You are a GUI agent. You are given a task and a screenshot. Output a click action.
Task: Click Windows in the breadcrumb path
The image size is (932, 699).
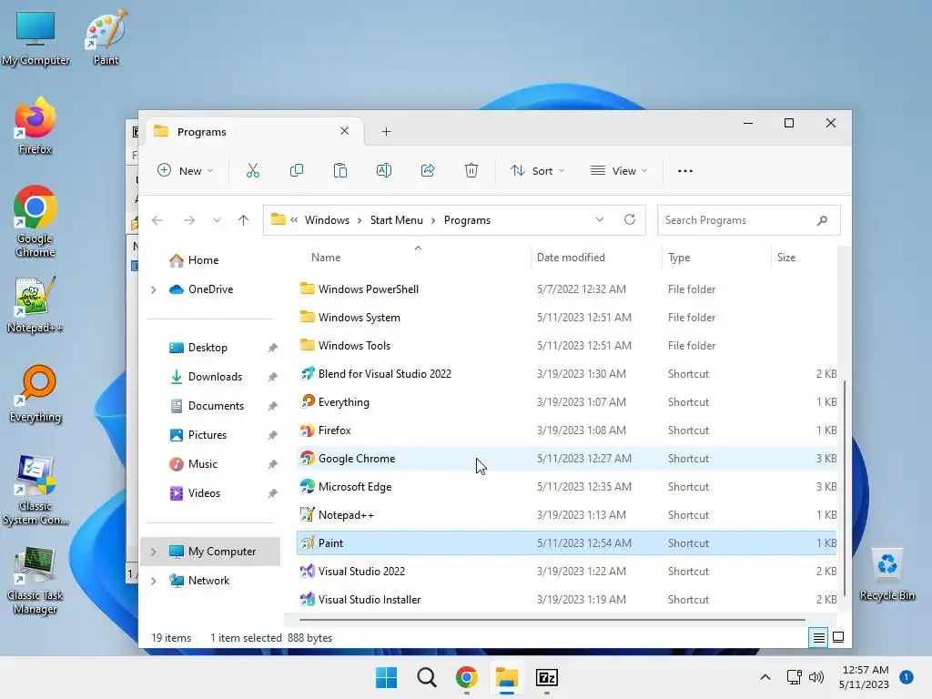[x=327, y=220]
